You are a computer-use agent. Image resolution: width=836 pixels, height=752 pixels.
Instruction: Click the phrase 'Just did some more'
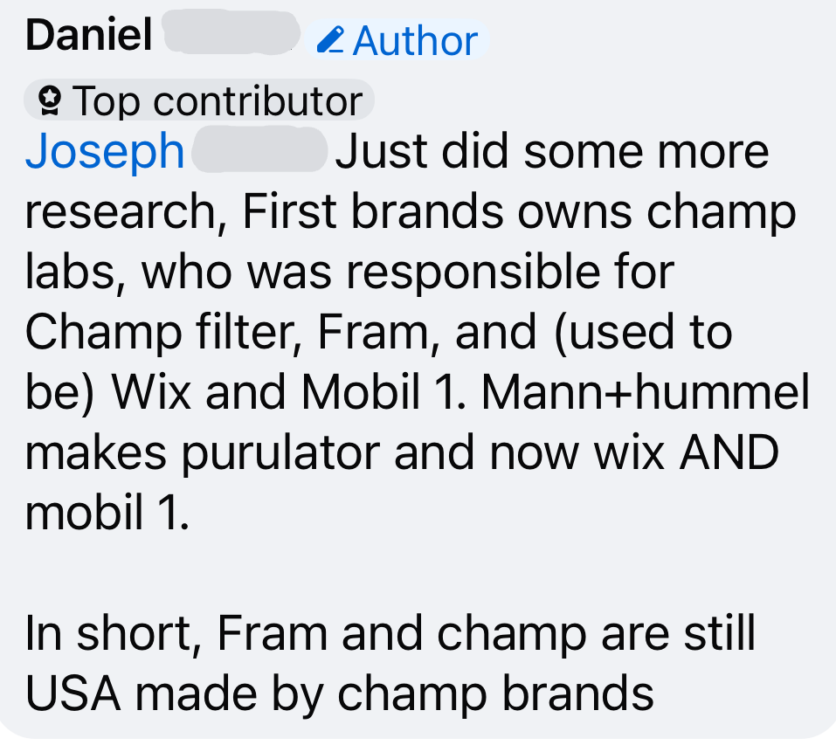[552, 151]
